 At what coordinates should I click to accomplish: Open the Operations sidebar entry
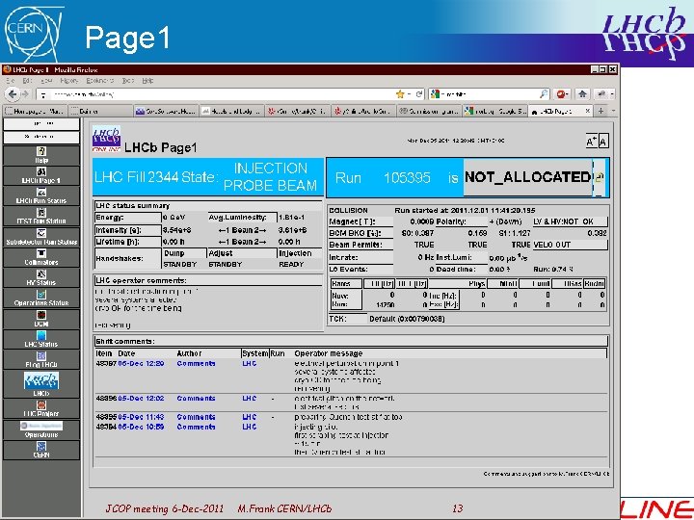tap(41, 429)
